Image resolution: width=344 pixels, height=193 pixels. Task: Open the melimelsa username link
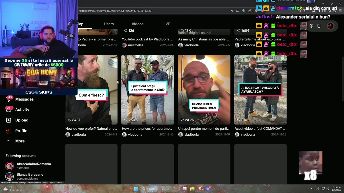[x=136, y=45]
